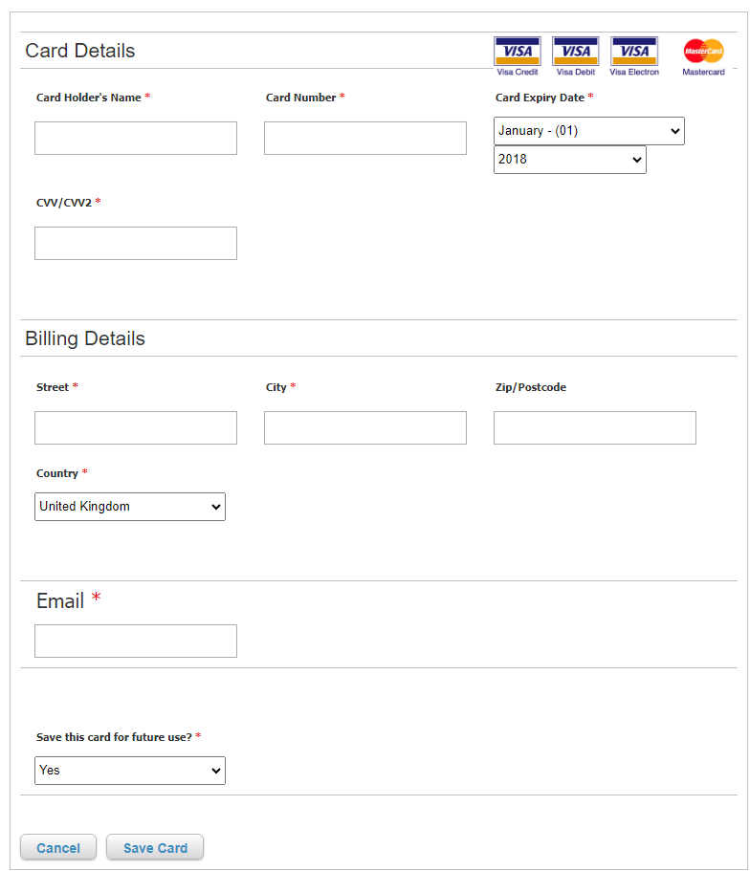Open the expiry year dropdown
Image resolution: width=750 pixels, height=871 pixels.
pyautogui.click(x=569, y=159)
